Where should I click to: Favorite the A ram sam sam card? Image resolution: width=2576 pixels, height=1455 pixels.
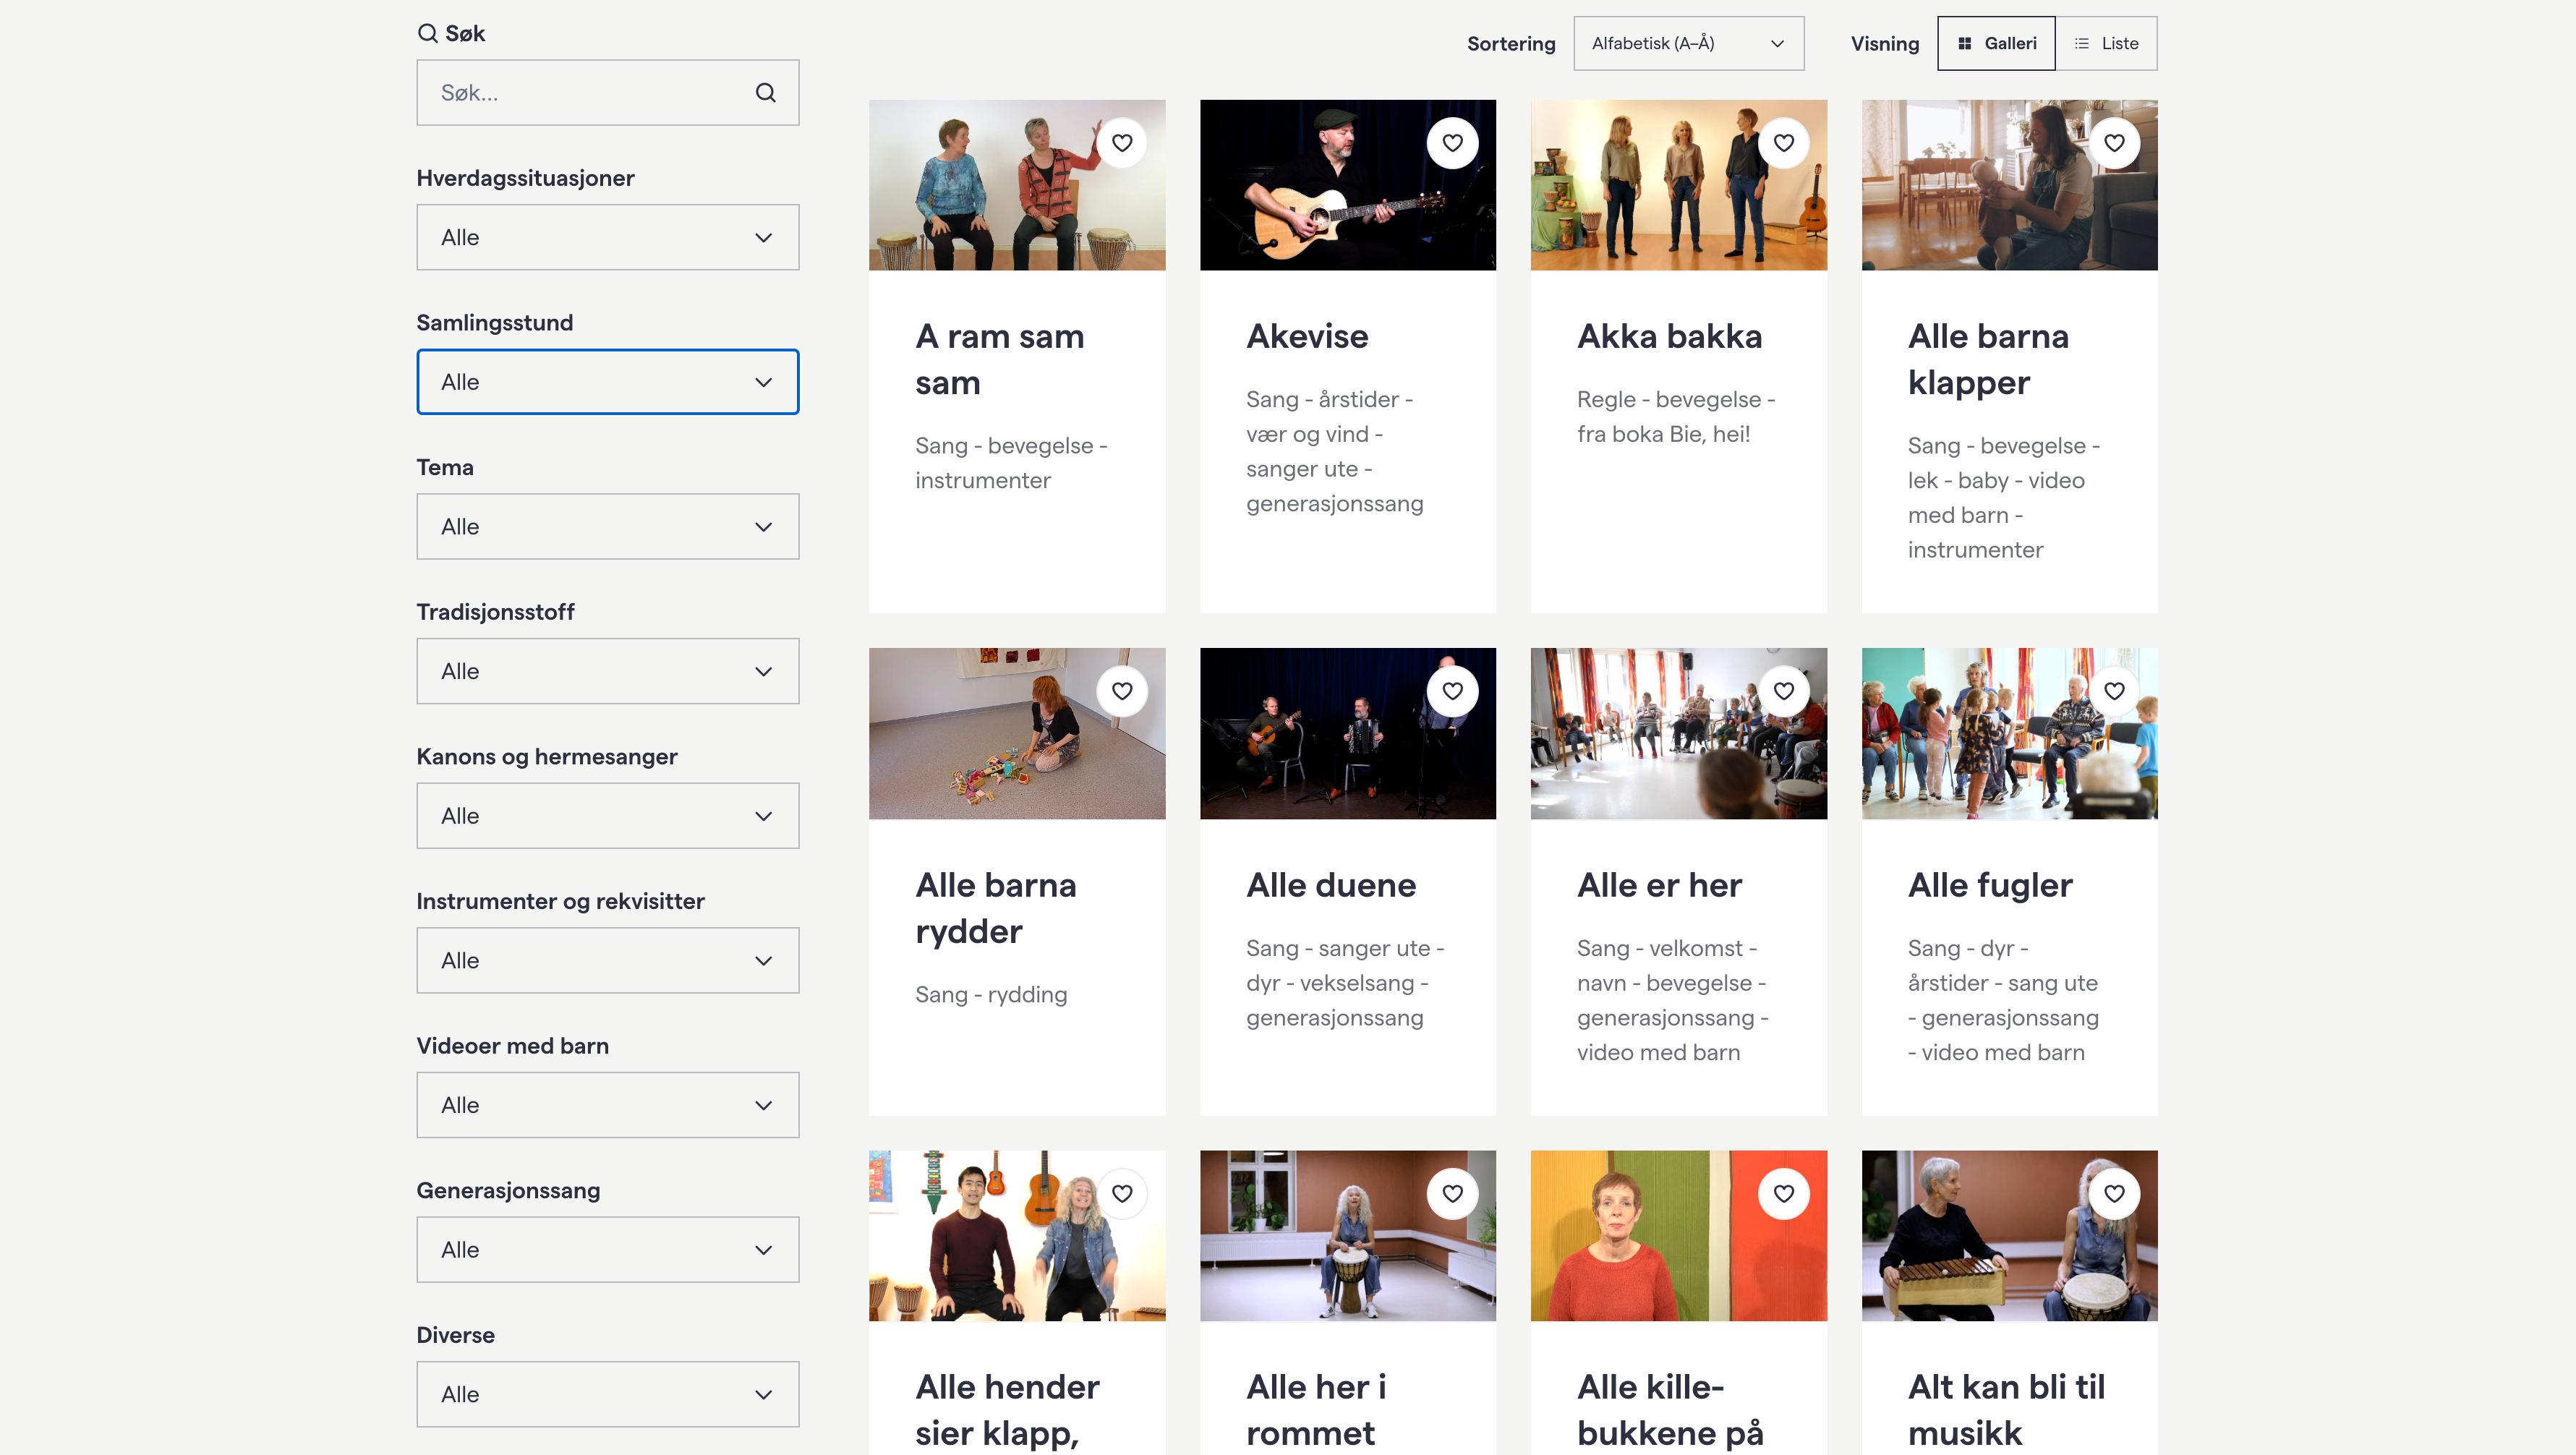pos(1122,143)
